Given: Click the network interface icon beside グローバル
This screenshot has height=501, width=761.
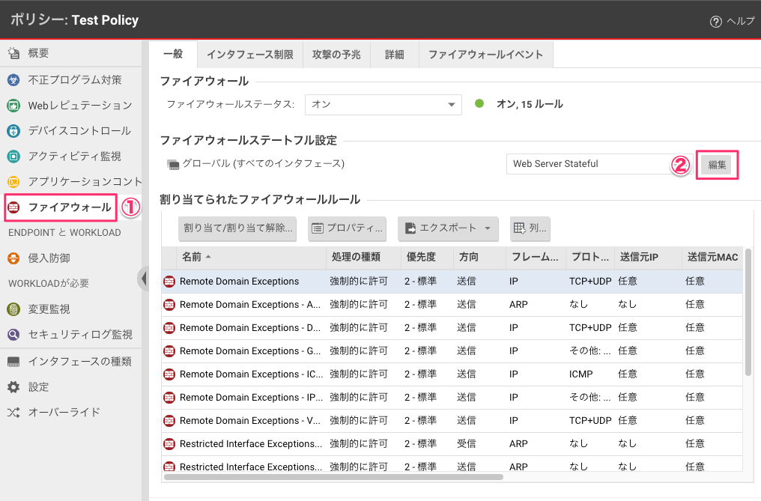Looking at the screenshot, I should [173, 165].
